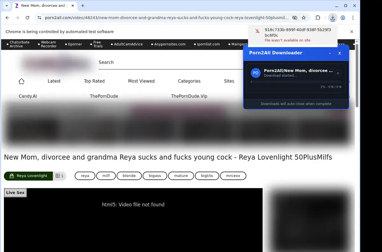Minimize the Porn2All Downloader panel
The height and width of the screenshot is (252, 382).
click(x=330, y=53)
